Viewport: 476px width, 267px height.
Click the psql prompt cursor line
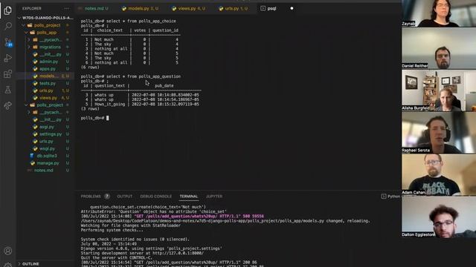[94, 118]
